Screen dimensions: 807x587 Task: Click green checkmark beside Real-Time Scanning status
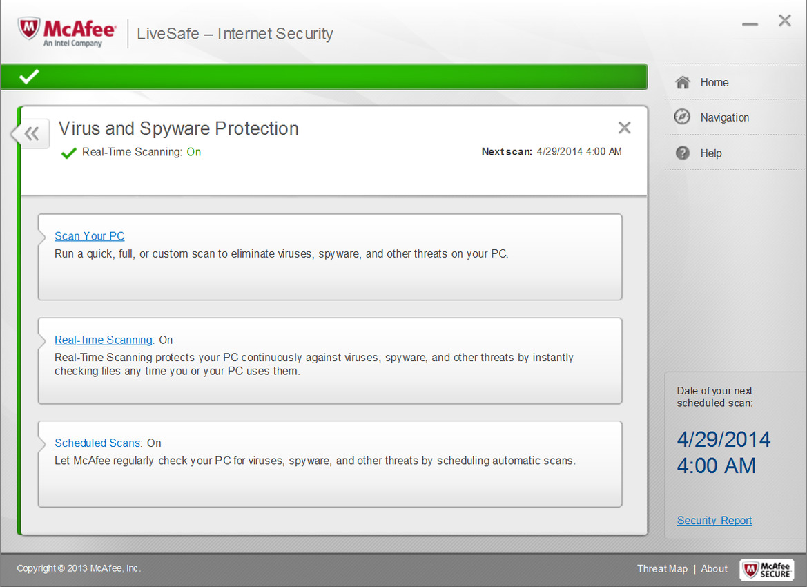coord(68,153)
